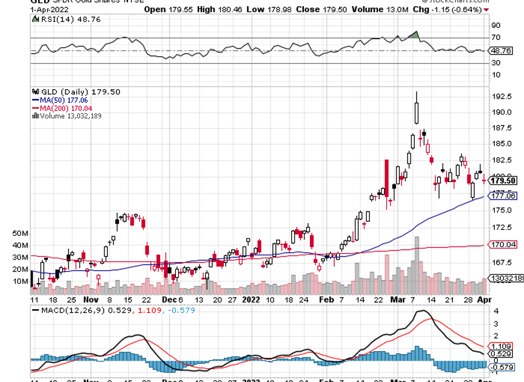Click the Open value 179.55
The height and width of the screenshot is (382, 524).
pyautogui.click(x=181, y=10)
